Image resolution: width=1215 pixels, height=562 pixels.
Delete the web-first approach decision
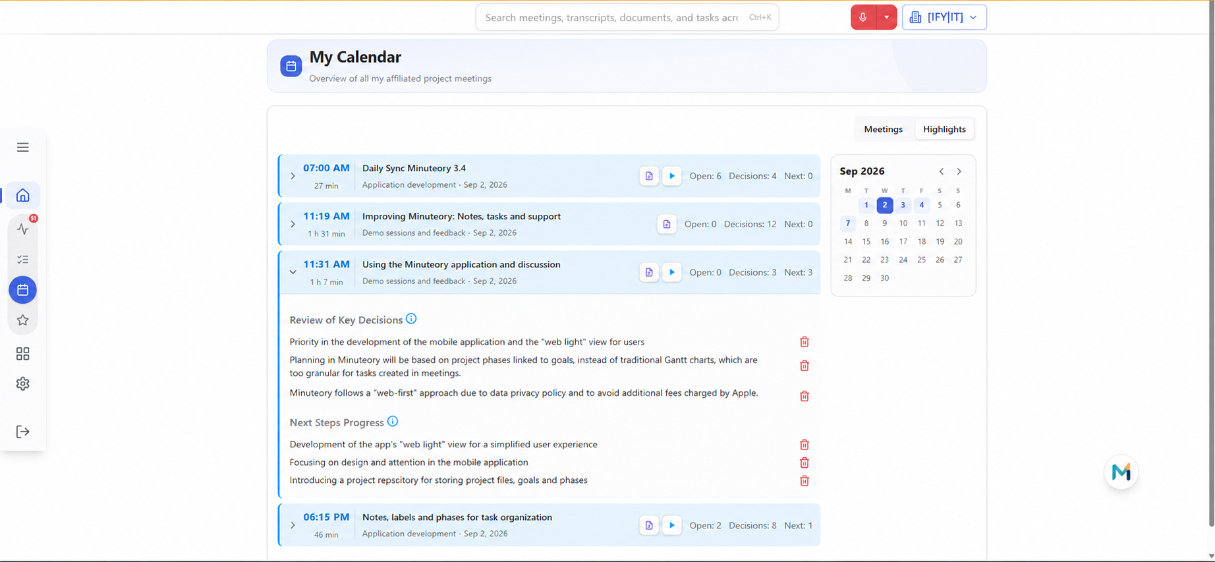(x=805, y=396)
